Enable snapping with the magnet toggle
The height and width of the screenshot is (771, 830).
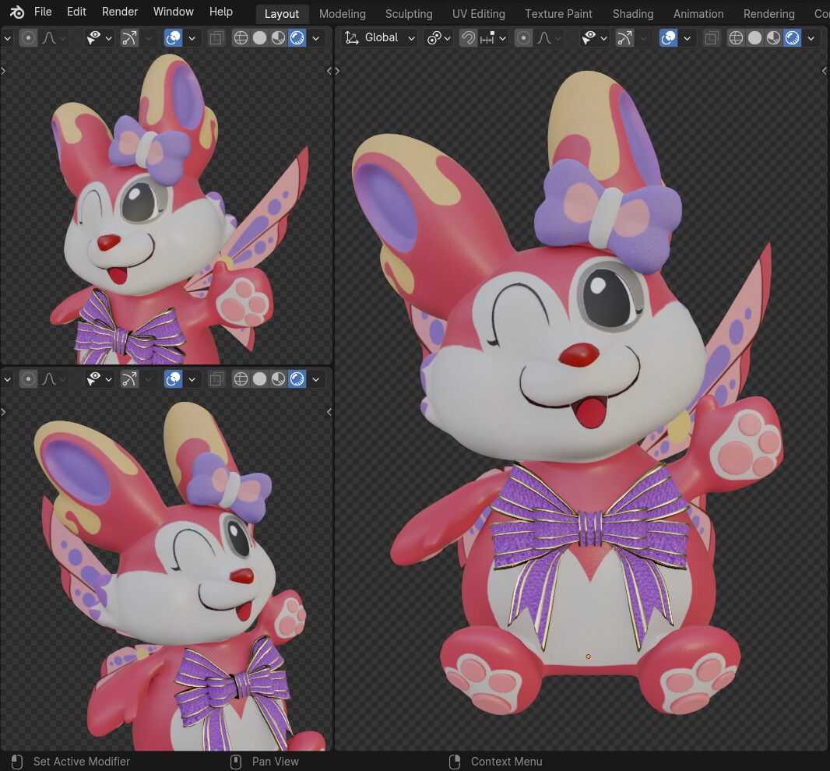pos(467,37)
